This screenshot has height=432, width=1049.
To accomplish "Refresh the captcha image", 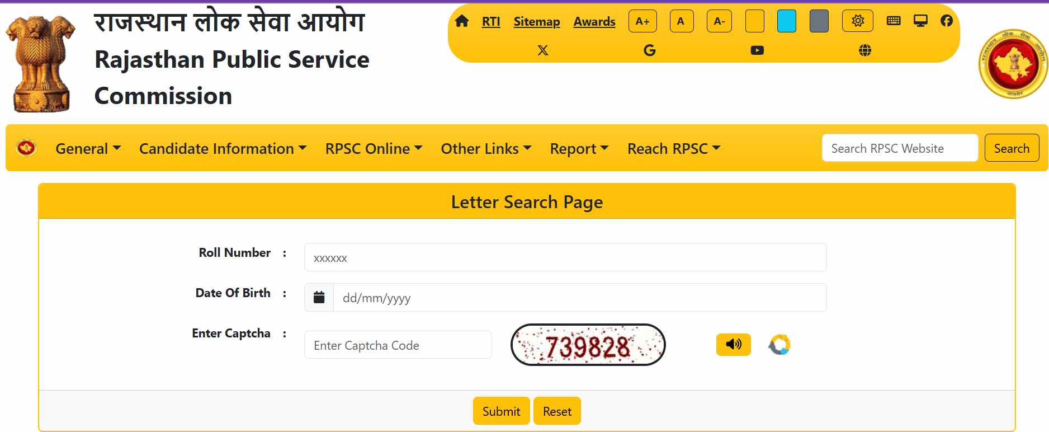I will point(779,344).
